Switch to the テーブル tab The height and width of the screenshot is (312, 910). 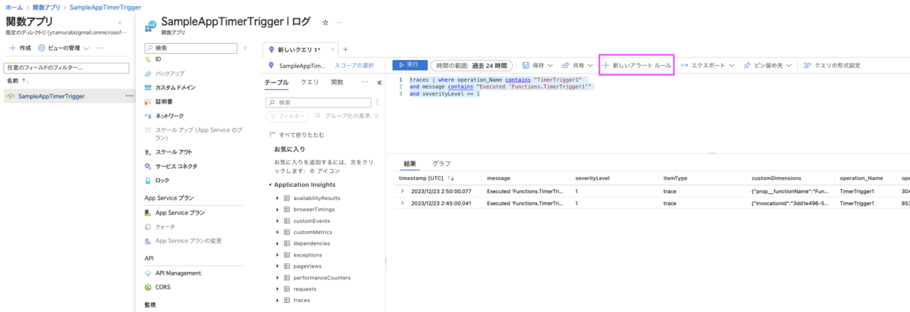point(276,82)
